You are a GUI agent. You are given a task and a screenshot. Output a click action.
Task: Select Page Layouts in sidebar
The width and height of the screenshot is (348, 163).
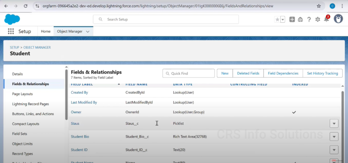click(x=22, y=94)
